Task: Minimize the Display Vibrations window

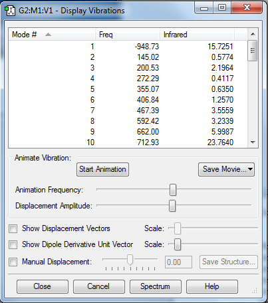Action: click(x=204, y=8)
